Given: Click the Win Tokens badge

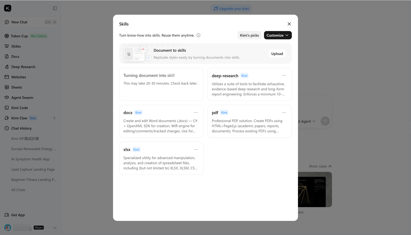Looking at the screenshot, I should point(39,36).
